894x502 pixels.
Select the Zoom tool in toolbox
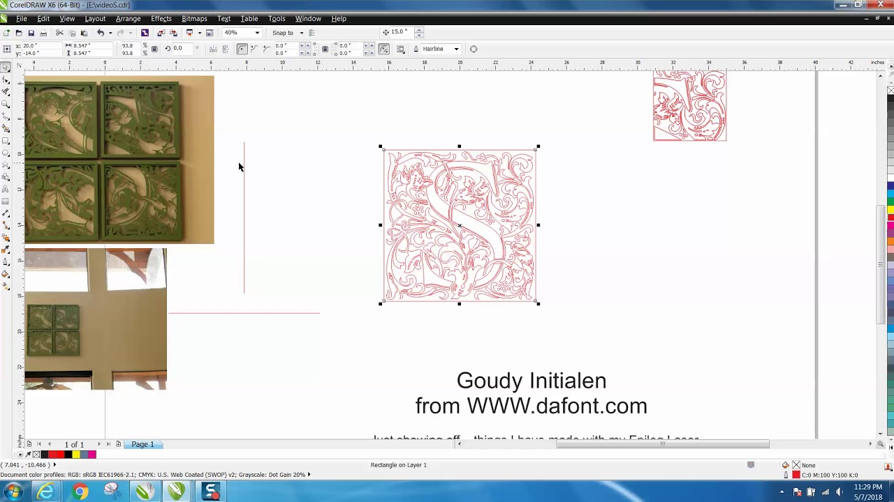[6, 104]
